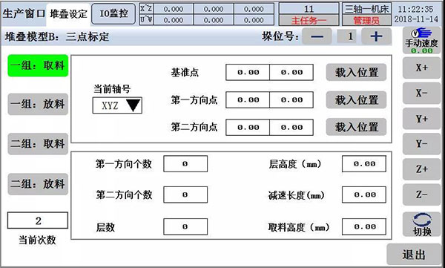445x268 pixels.
Task: Click the 退出 exit button
Action: tap(414, 255)
